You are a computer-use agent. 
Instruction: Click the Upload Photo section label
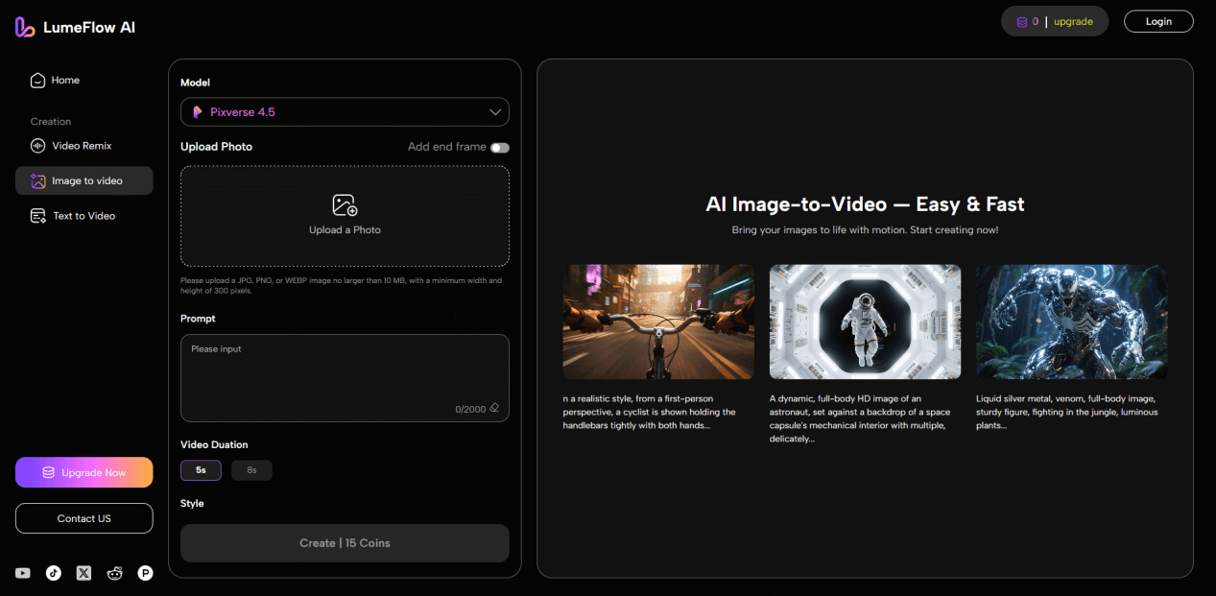[x=217, y=147]
